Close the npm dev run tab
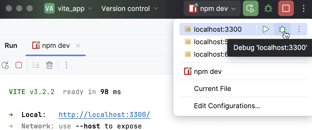The height and width of the screenshot is (130, 312). pyautogui.click(x=78, y=46)
